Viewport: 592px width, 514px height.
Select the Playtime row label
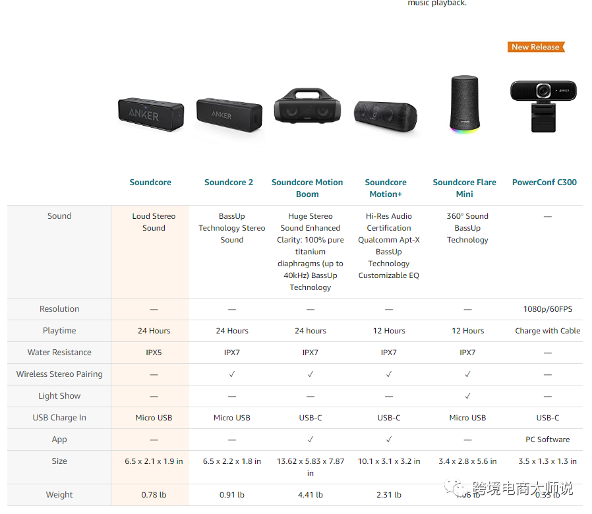pyautogui.click(x=59, y=331)
